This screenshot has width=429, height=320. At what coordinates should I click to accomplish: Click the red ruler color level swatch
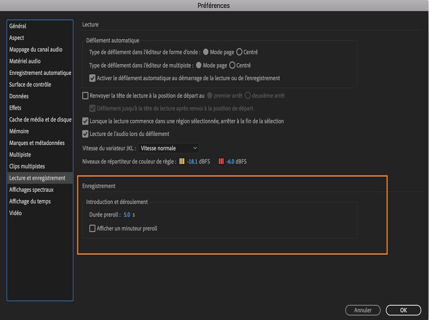[221, 161]
